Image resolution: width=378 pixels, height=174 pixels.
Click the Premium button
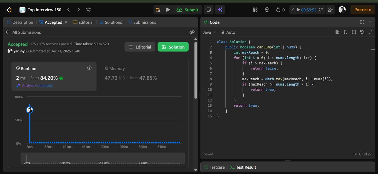pyautogui.click(x=363, y=10)
